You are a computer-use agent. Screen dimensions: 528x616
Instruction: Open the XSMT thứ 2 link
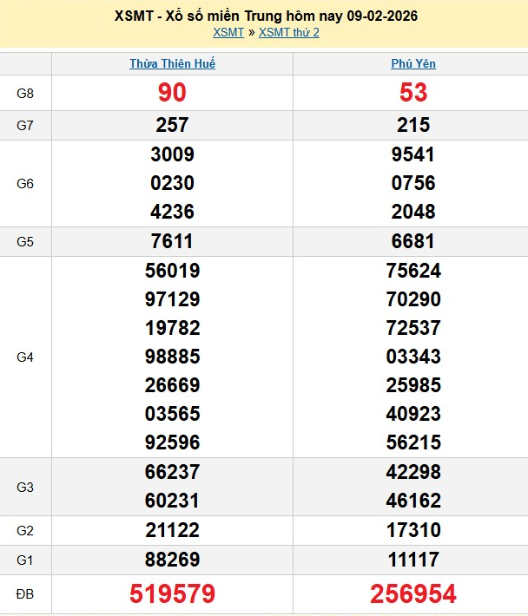pos(289,32)
